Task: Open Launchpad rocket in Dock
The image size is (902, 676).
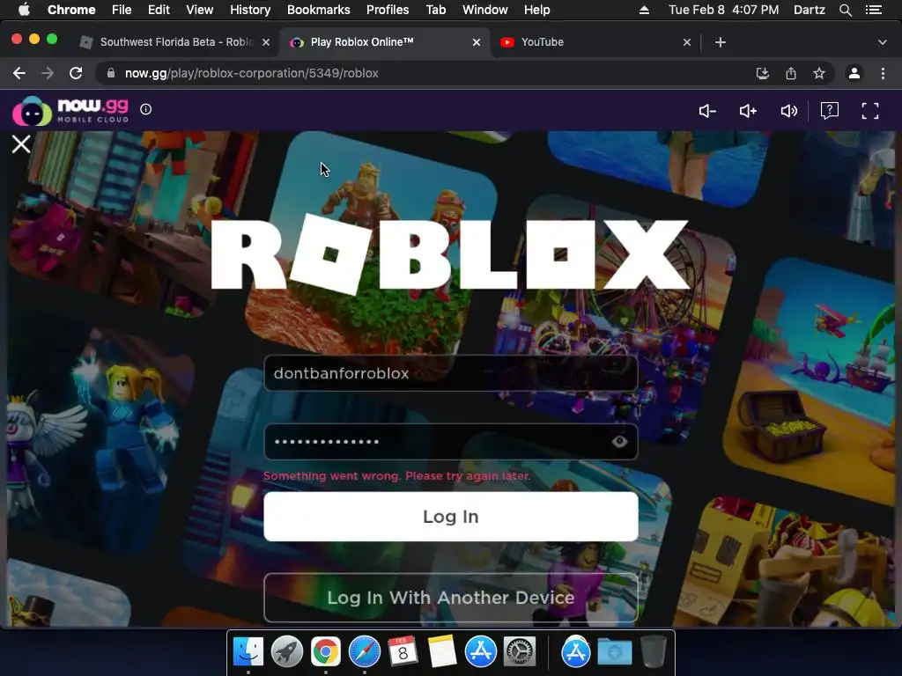Action: point(286,651)
